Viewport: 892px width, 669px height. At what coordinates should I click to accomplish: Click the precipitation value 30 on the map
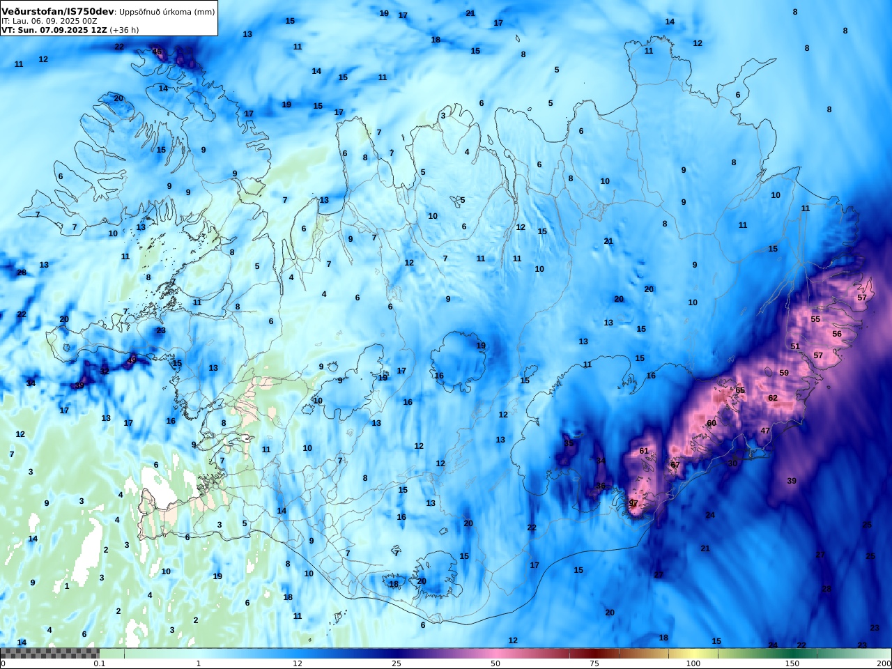coord(732,463)
